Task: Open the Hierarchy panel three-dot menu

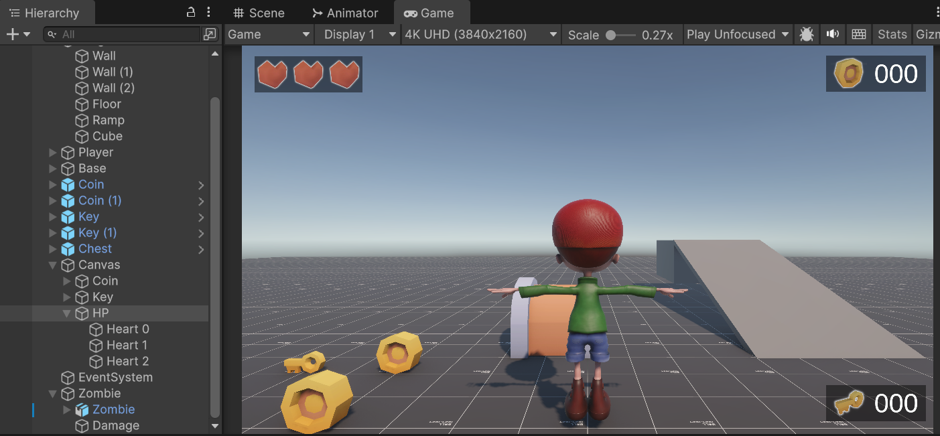Action: pos(208,12)
